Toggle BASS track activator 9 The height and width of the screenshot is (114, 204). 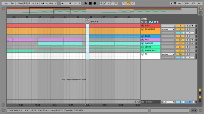point(180,36)
